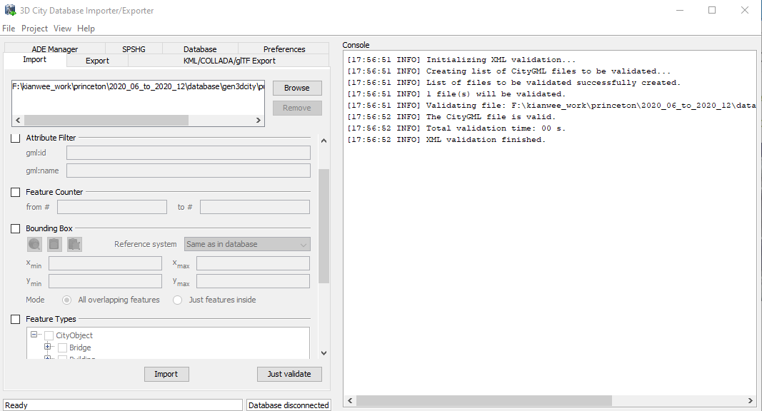The image size is (762, 411).
Task: Switch to the ADE Manager tab
Action: pyautogui.click(x=55, y=49)
